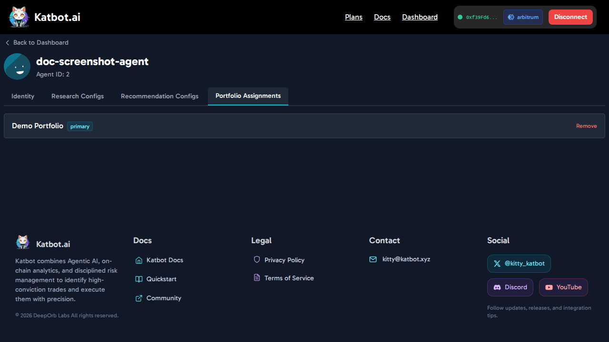Click the Katbot.ai footer title
Viewport: 609px width, 342px height.
coord(53,244)
